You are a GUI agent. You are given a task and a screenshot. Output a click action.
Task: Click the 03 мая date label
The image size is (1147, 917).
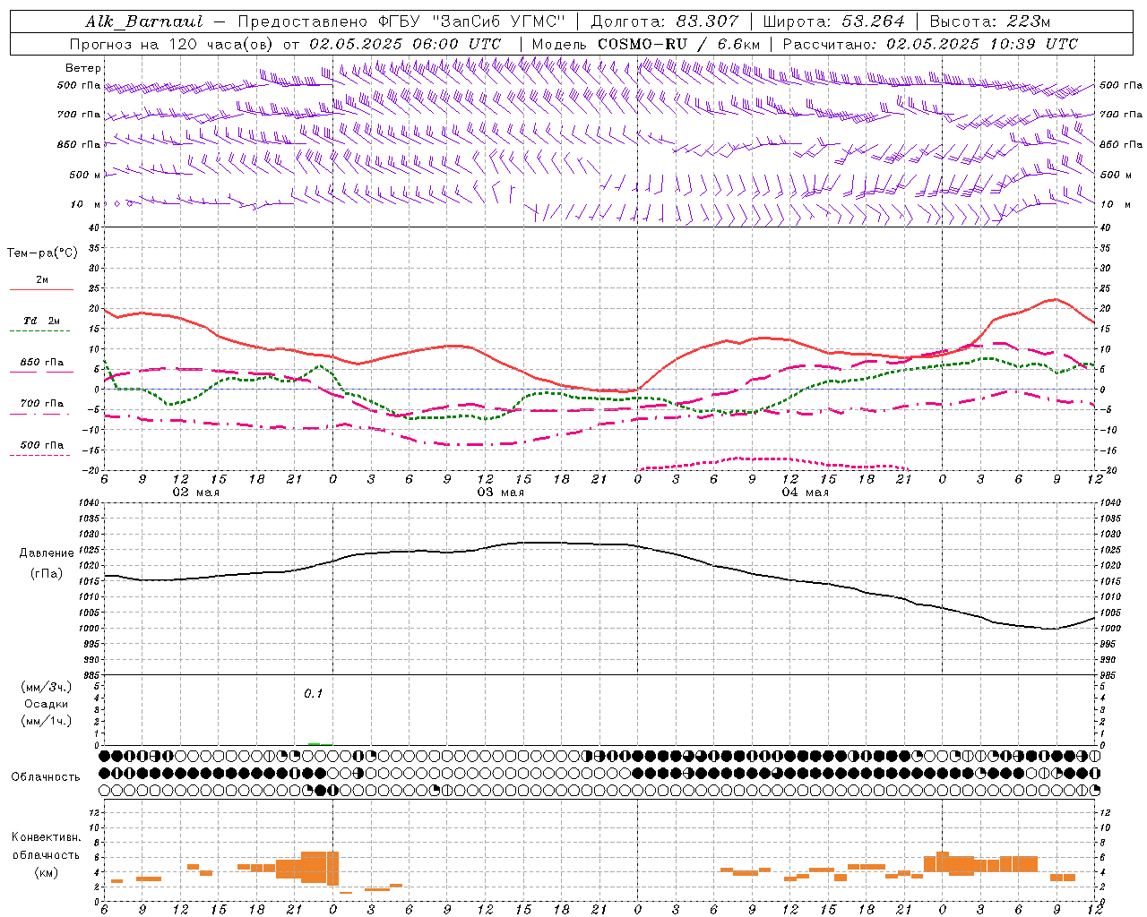tap(500, 493)
